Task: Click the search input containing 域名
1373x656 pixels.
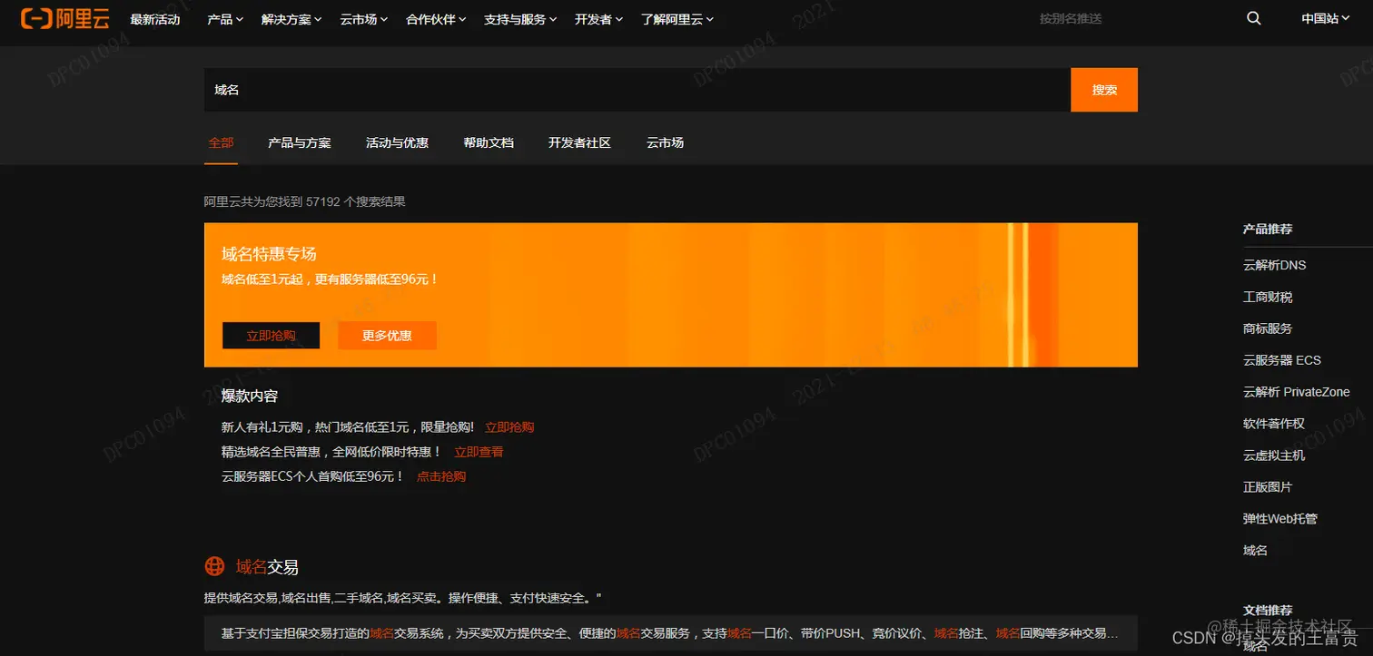Action: coord(545,89)
